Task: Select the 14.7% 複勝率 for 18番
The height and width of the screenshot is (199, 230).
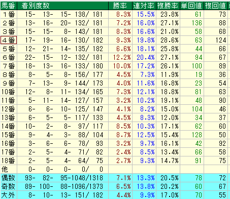Action: (x=170, y=161)
